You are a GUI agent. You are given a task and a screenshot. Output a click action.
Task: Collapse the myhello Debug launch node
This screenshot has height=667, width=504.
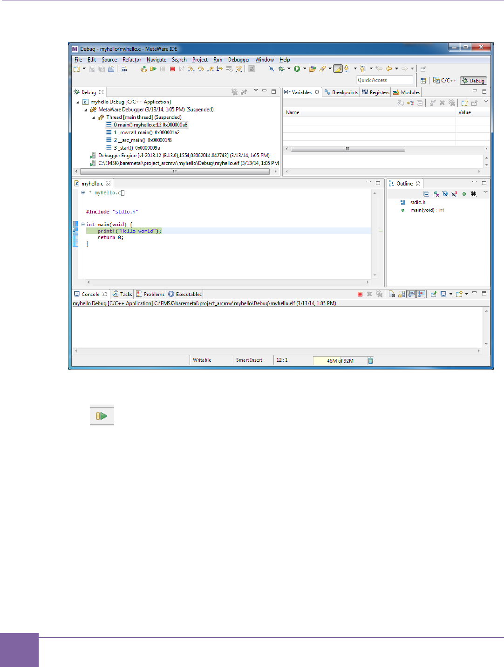coord(78,102)
